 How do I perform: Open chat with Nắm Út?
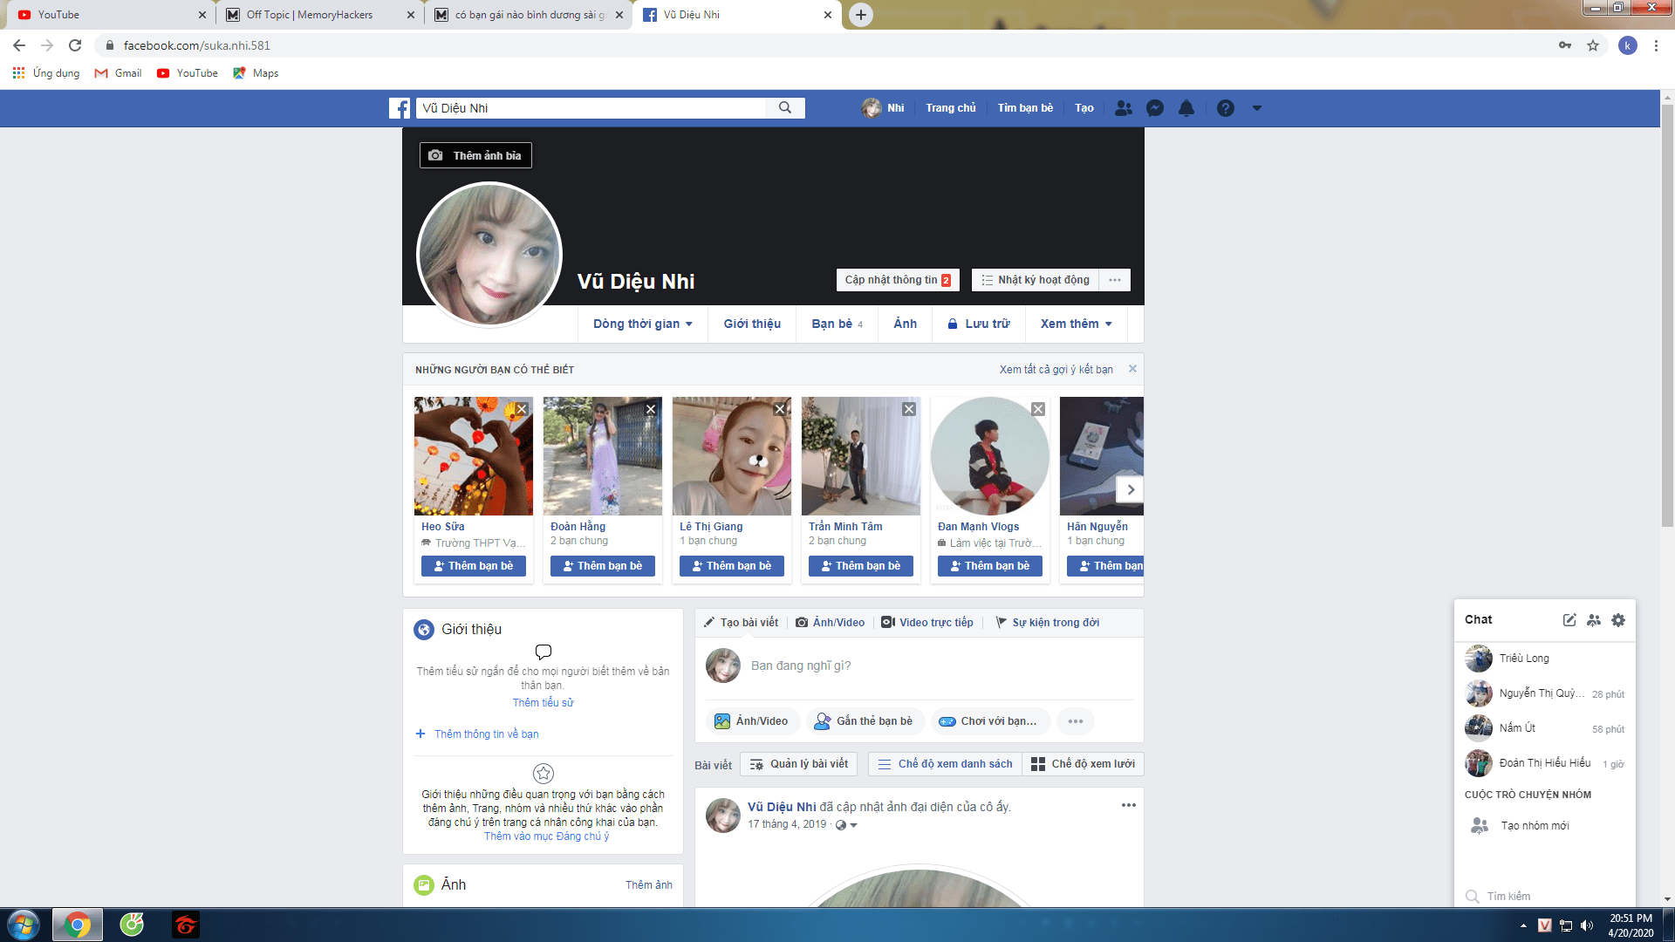[x=1545, y=728]
